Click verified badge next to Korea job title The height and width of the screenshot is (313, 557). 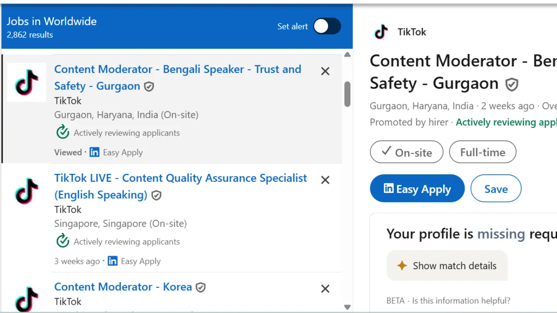(x=200, y=287)
